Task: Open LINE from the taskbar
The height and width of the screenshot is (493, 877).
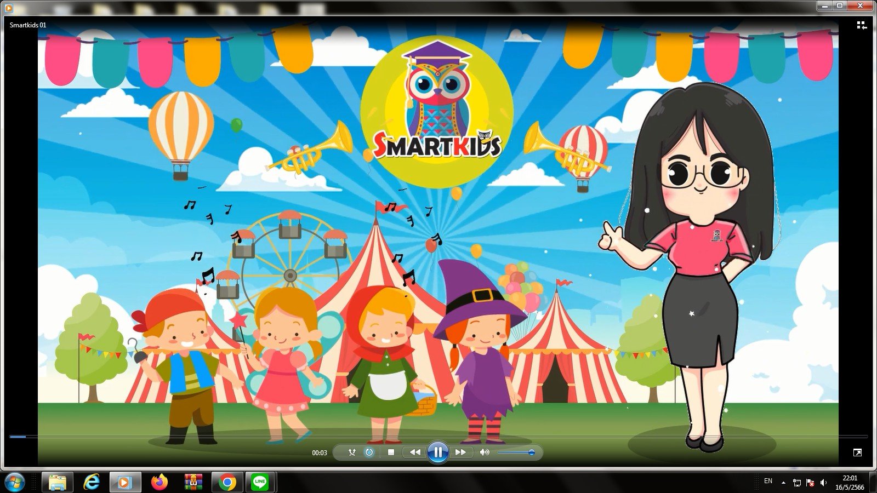Action: (x=260, y=482)
